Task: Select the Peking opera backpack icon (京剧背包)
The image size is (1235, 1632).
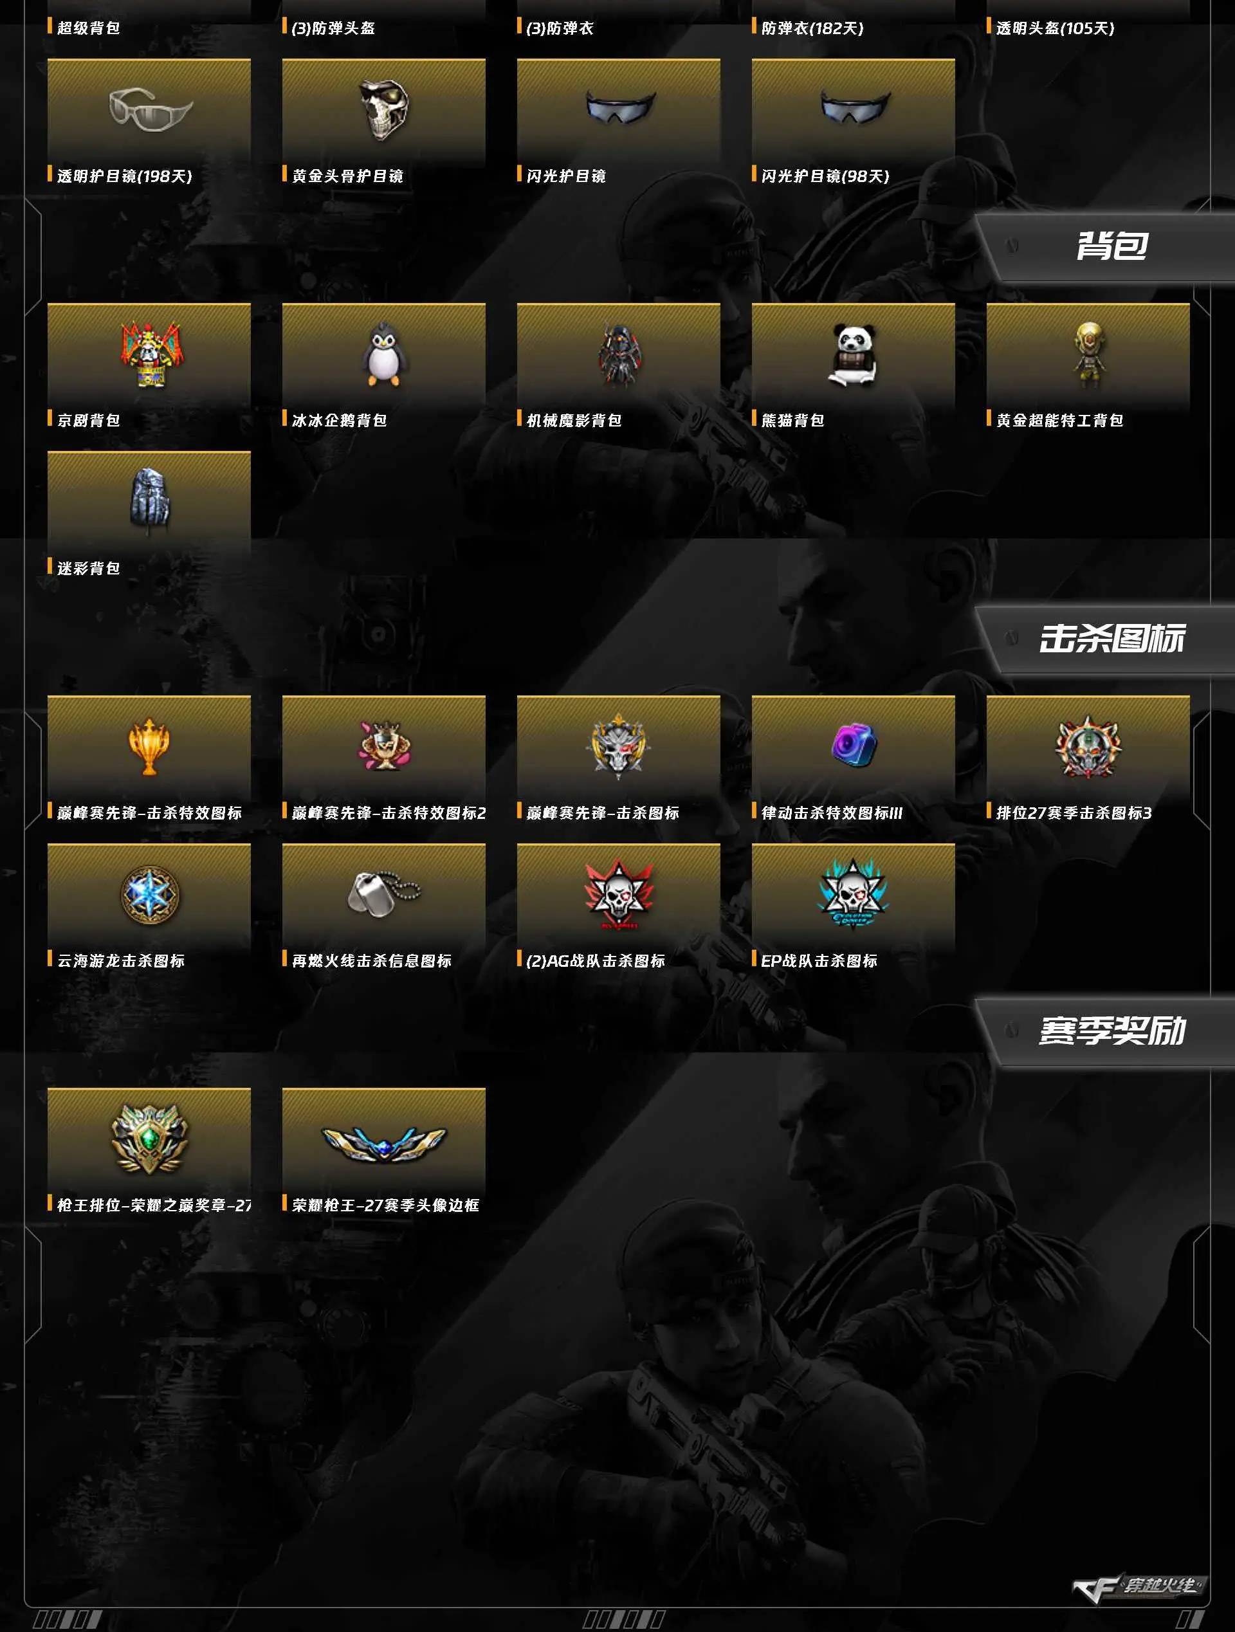Action: 151,354
